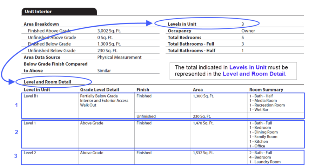Image resolution: width=309 pixels, height=168 pixels.
Task: Click the Unfinished Above Grade label
Action: pos(52,38)
